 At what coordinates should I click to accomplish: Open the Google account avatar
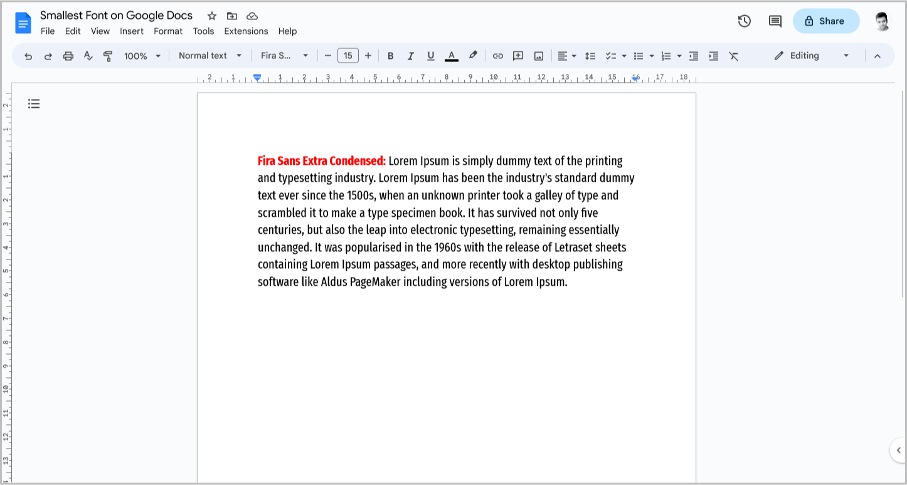883,21
